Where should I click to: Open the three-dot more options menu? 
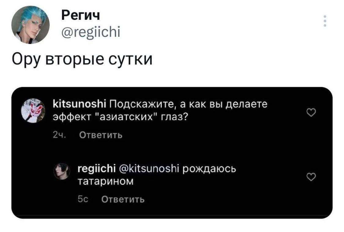[x=324, y=21]
